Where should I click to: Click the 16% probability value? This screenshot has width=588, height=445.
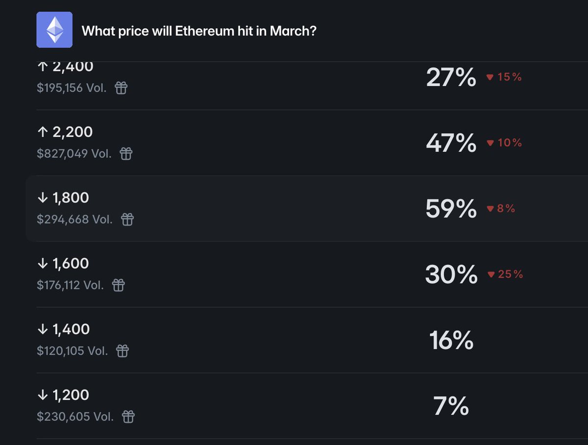coord(451,340)
